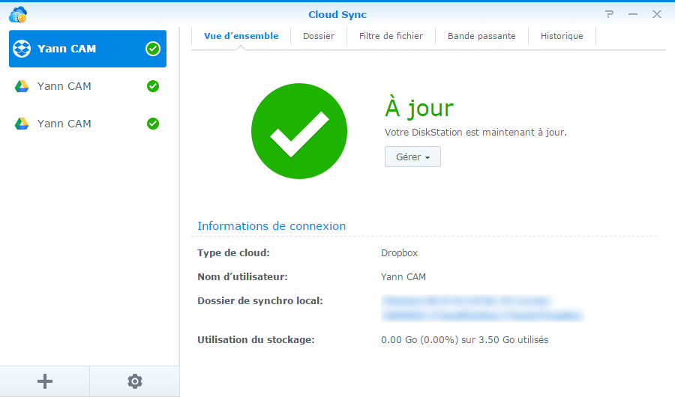The height and width of the screenshot is (397, 675).
Task: Click the blurred local sync folder path
Action: click(x=480, y=308)
